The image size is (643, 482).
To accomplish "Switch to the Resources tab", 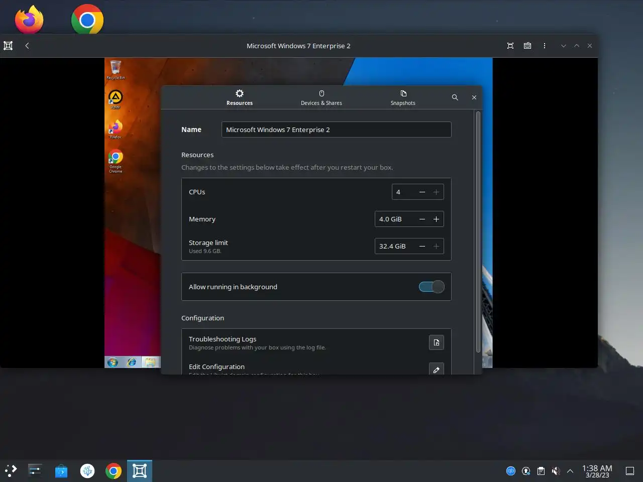I will coord(240,97).
